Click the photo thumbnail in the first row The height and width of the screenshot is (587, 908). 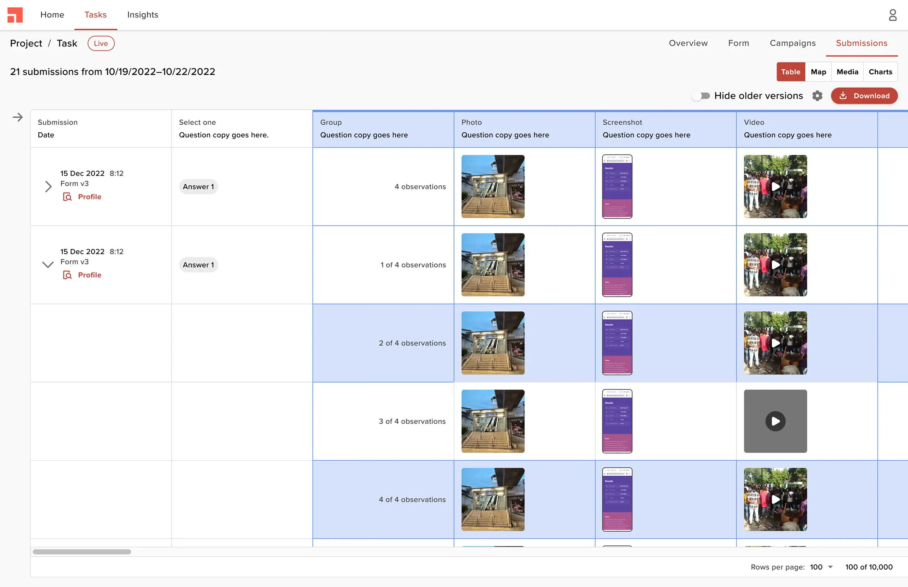(x=492, y=187)
